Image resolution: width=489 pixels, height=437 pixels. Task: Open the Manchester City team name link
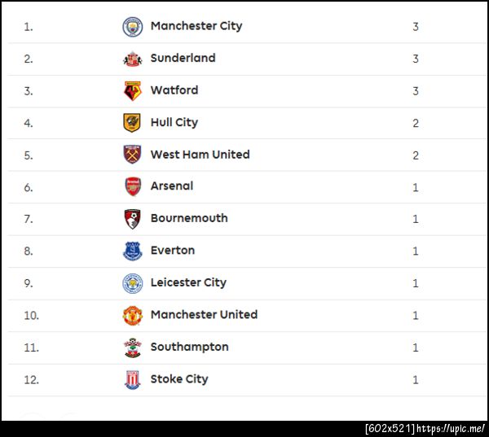point(196,26)
